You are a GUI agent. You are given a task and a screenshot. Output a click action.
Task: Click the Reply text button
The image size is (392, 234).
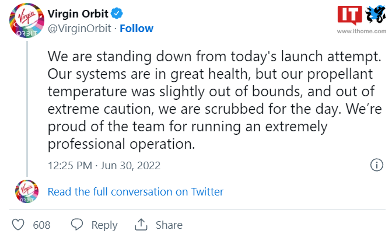[104, 225]
